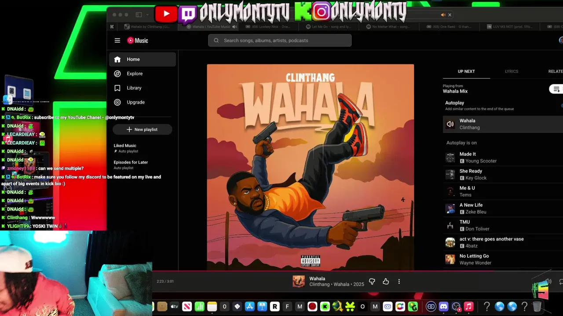
Task: Expand the chevron beside the browser sidebar button
Action: coord(147,15)
